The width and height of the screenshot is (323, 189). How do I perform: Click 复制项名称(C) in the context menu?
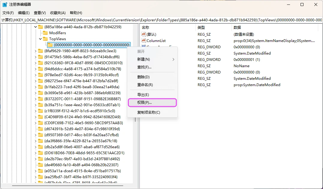[x=152, y=112]
